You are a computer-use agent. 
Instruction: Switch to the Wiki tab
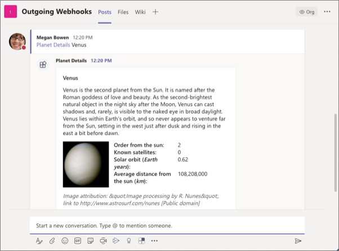pyautogui.click(x=140, y=12)
